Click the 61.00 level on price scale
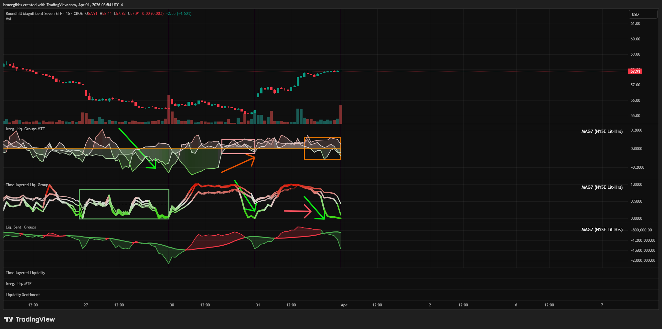The width and height of the screenshot is (662, 329). [x=635, y=24]
